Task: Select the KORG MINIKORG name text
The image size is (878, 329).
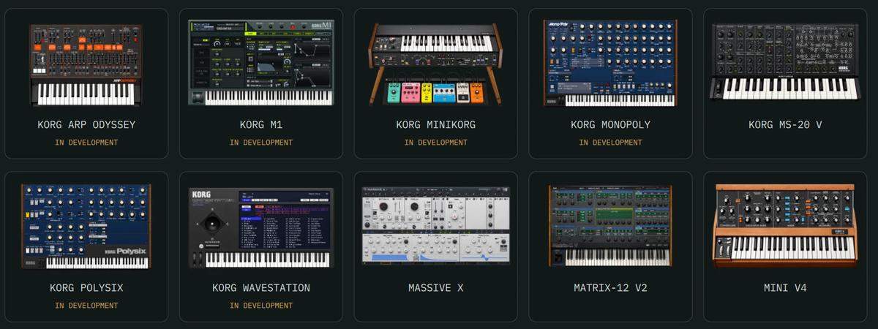Action: [435, 125]
